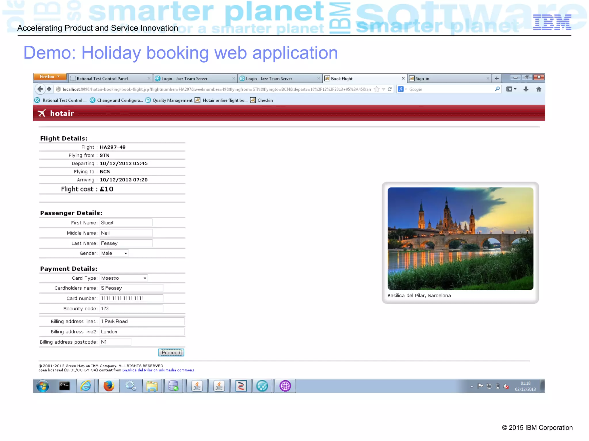Click the volume muted tray icon
This screenshot has height=441, width=589.
pos(506,386)
